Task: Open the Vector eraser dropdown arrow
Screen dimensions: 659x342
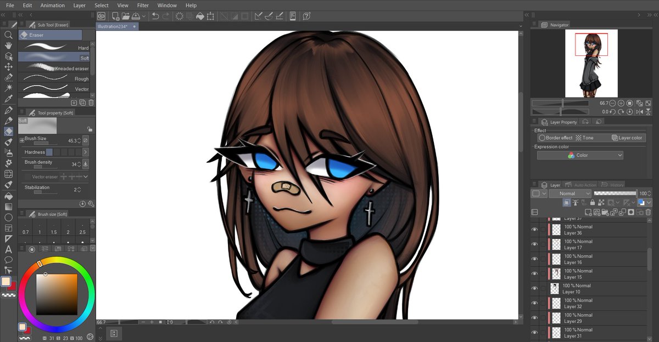Action: tap(86, 177)
